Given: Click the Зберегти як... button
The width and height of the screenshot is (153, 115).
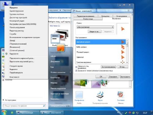Looking at the screenshot, I should pos(95,32).
